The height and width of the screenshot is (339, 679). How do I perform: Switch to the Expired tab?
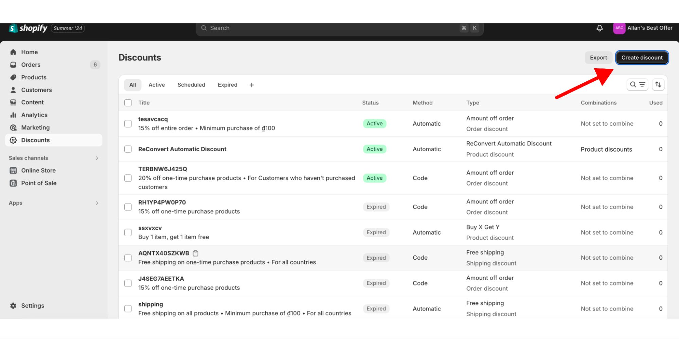point(227,85)
